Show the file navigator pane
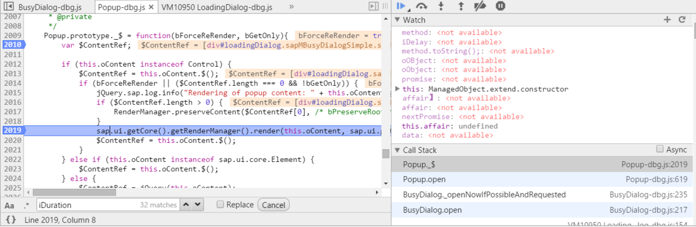The image size is (696, 227). (x=8, y=7)
